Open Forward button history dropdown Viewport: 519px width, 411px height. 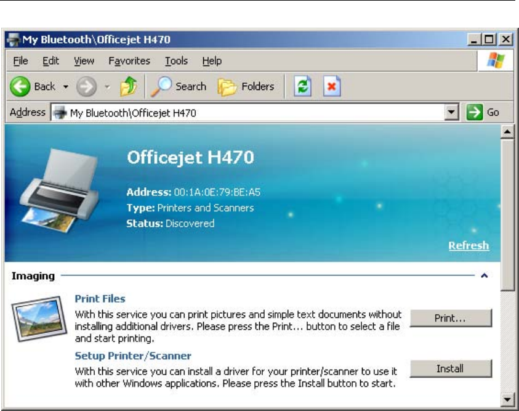[x=107, y=87]
